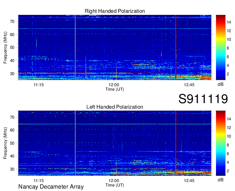Click the "60" frequency tick on the Left Handed plot
Viewport: 235px width, 191px height.
(12, 130)
